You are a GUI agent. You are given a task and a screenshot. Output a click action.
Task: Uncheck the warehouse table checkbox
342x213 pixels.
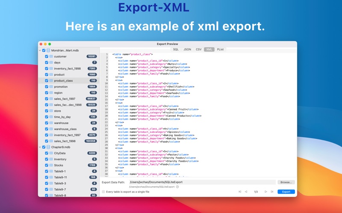pos(47,123)
